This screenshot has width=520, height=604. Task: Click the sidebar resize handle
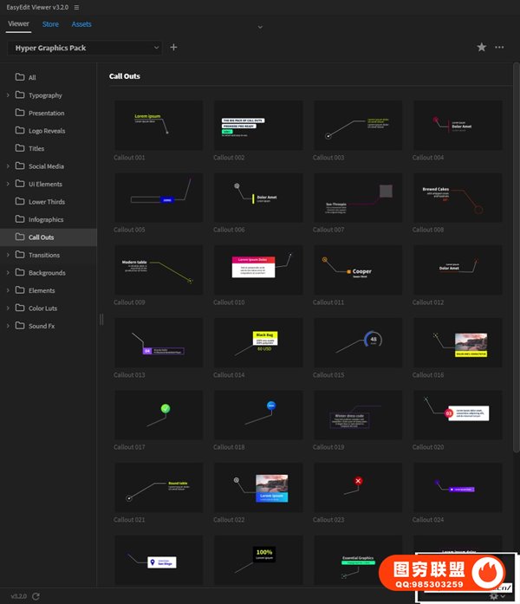(101, 319)
